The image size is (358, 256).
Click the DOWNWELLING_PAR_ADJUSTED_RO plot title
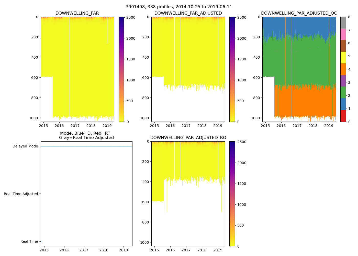pyautogui.click(x=188, y=138)
